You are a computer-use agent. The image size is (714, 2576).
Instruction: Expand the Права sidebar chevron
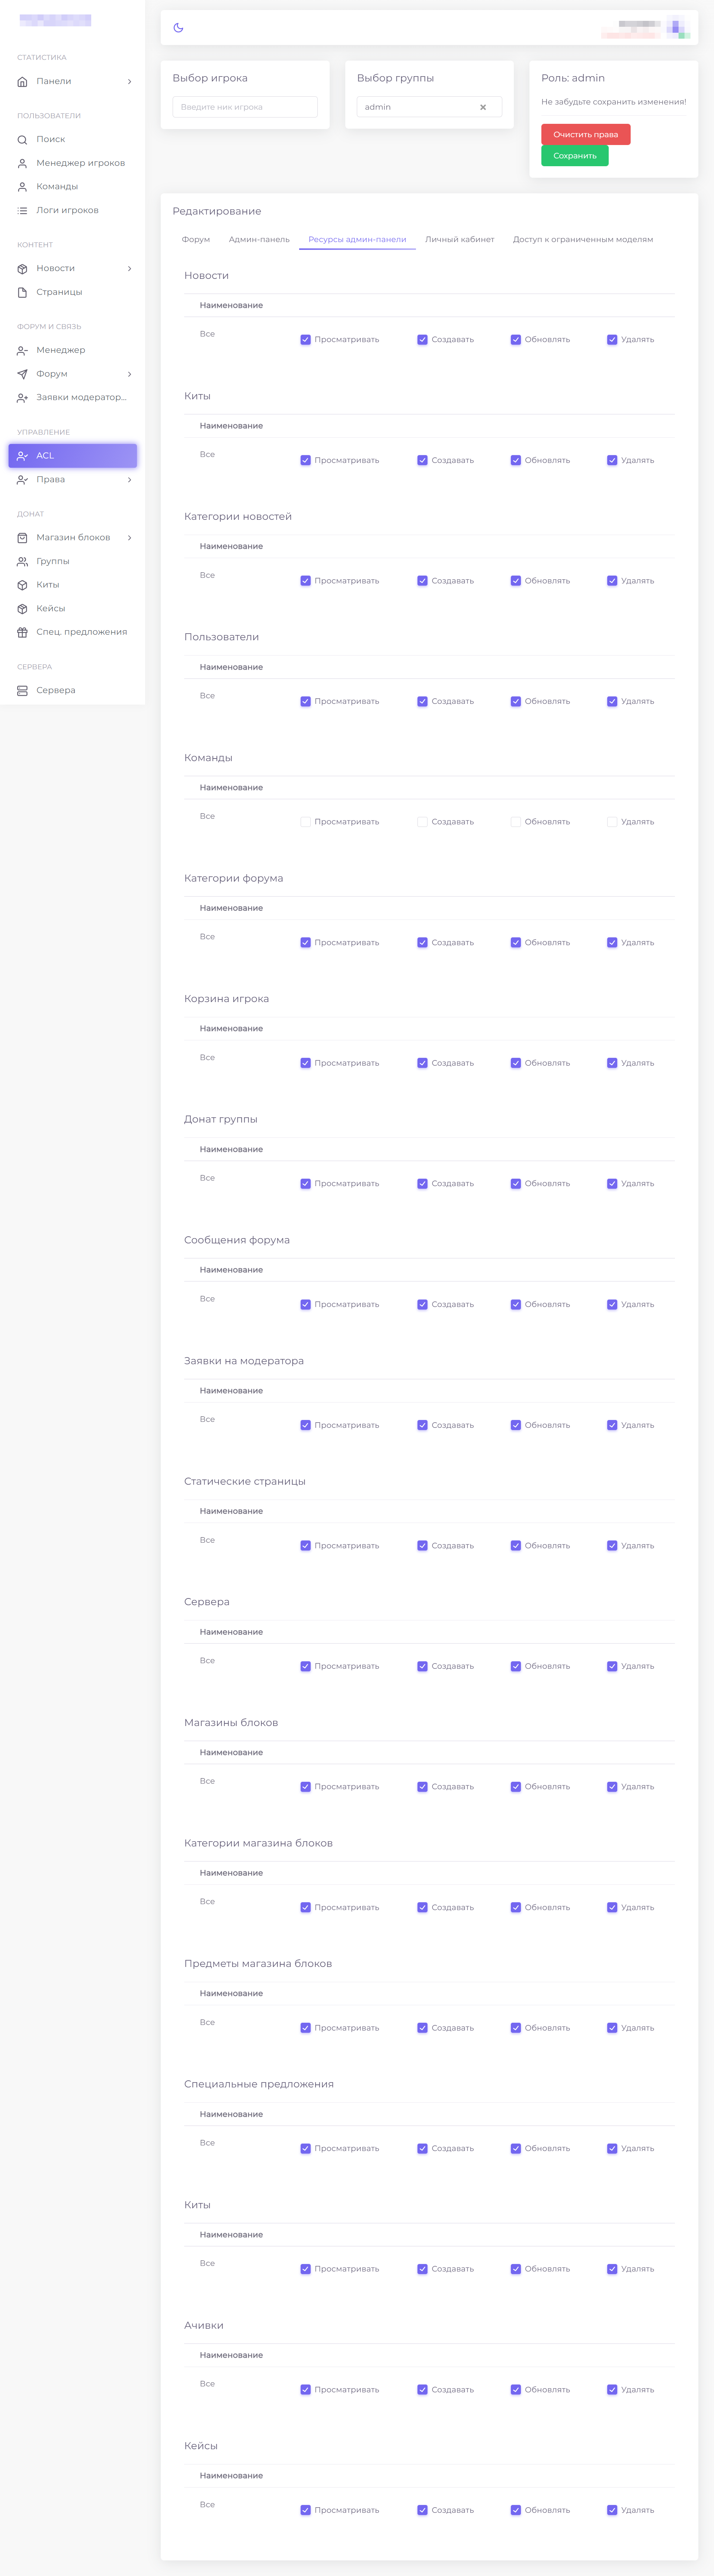[130, 480]
